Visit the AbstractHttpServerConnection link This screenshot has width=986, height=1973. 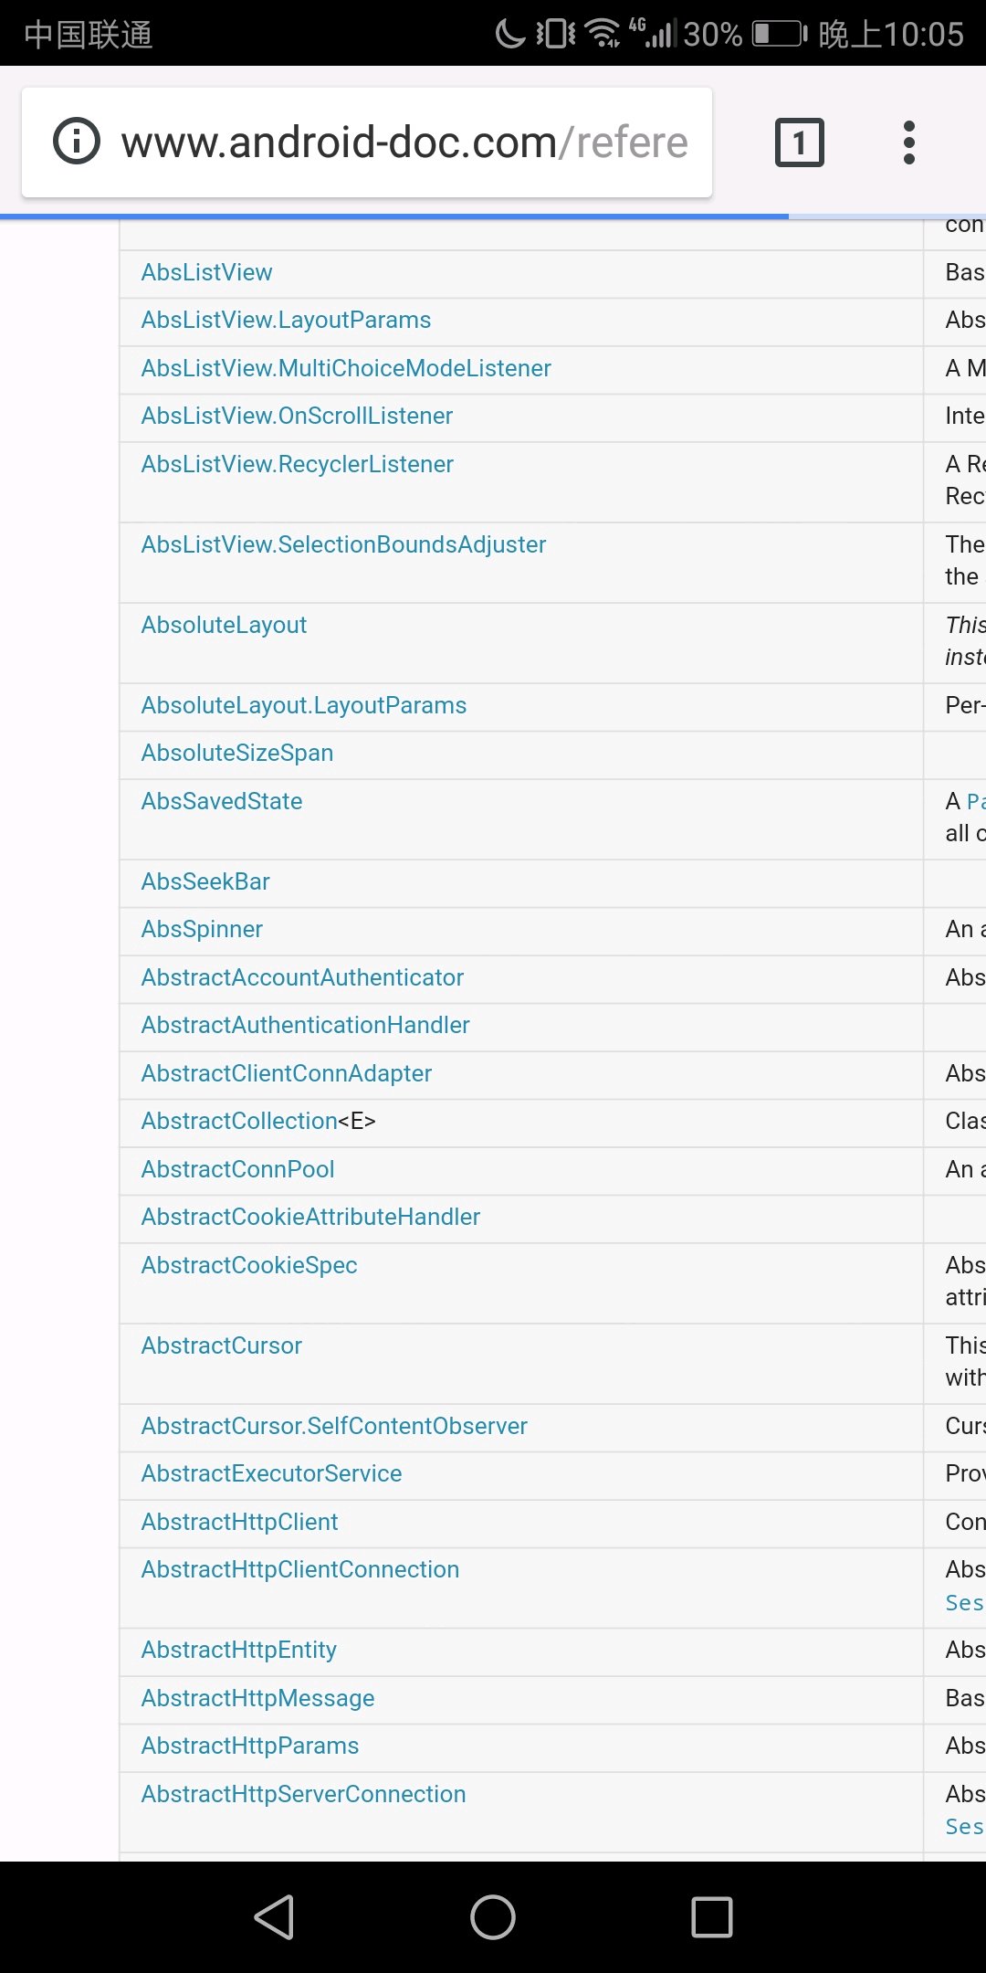click(303, 1794)
